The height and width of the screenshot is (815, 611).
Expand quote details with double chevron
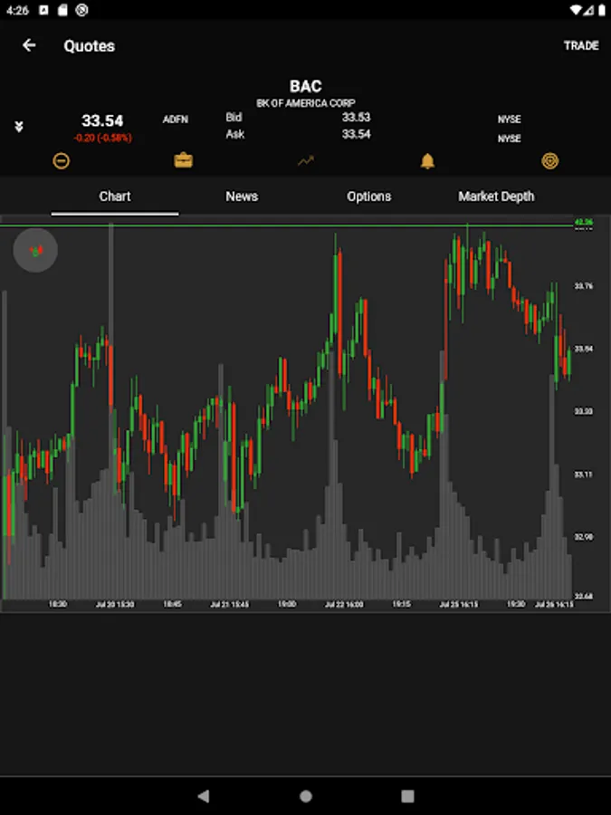tap(19, 126)
